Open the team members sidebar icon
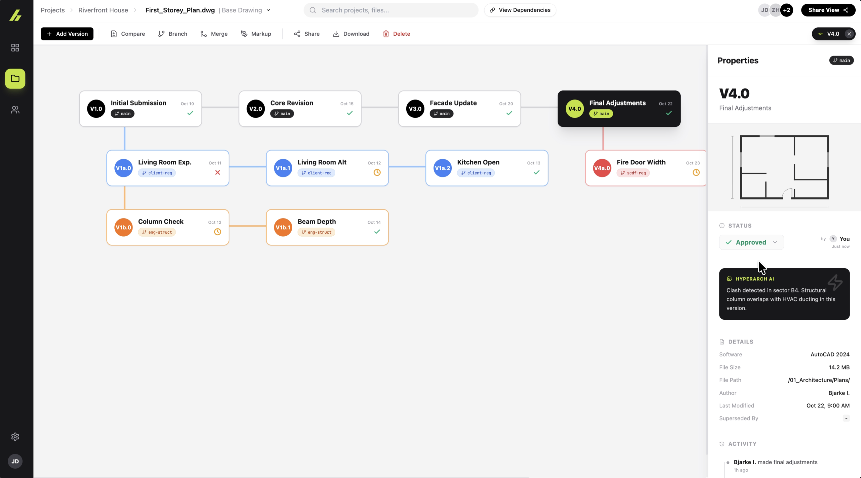Viewport: 861px width, 478px height. click(15, 110)
